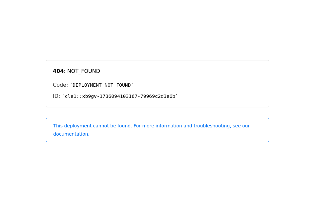Click 'This deployment cannot be found.' sentence
The width and height of the screenshot is (315, 197).
(93, 126)
